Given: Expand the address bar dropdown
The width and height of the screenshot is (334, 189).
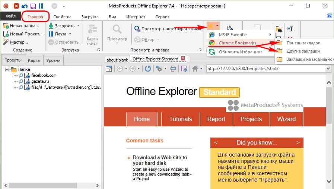Looking at the screenshot, I should click(x=328, y=69).
